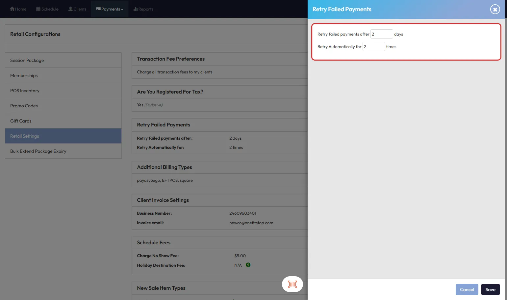The image size is (507, 300).
Task: Click the Holiday Destination Fee info icon
Action: tap(248, 265)
